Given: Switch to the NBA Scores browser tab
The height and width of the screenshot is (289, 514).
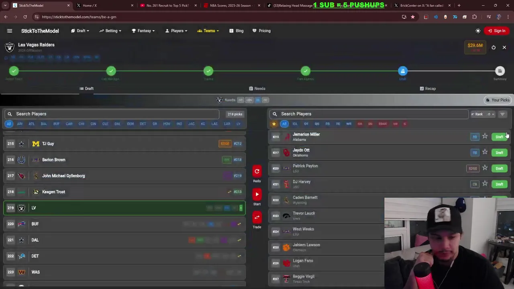Looking at the screenshot, I should coord(232,6).
